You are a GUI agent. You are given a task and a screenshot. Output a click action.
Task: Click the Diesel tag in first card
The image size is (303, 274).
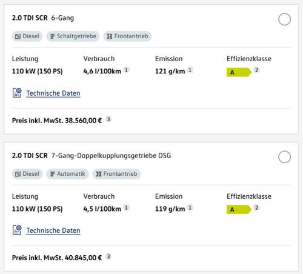[x=27, y=36]
